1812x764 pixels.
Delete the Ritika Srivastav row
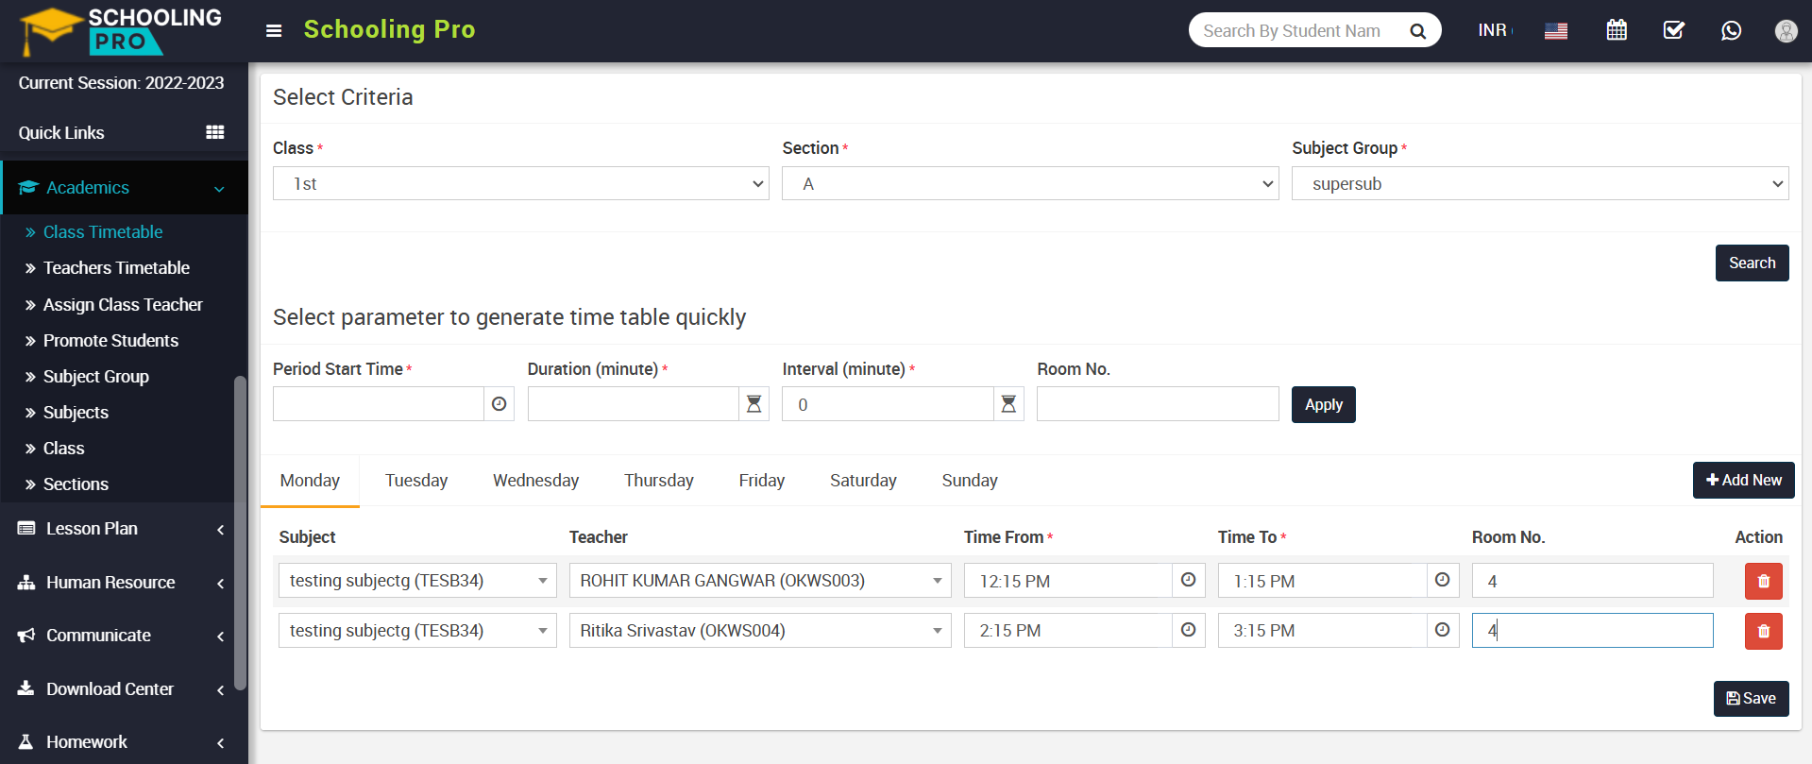[x=1763, y=632]
